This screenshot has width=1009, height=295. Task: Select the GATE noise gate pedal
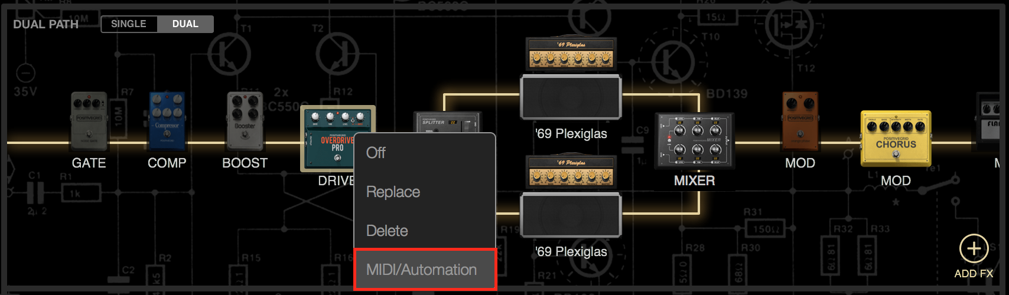(89, 122)
